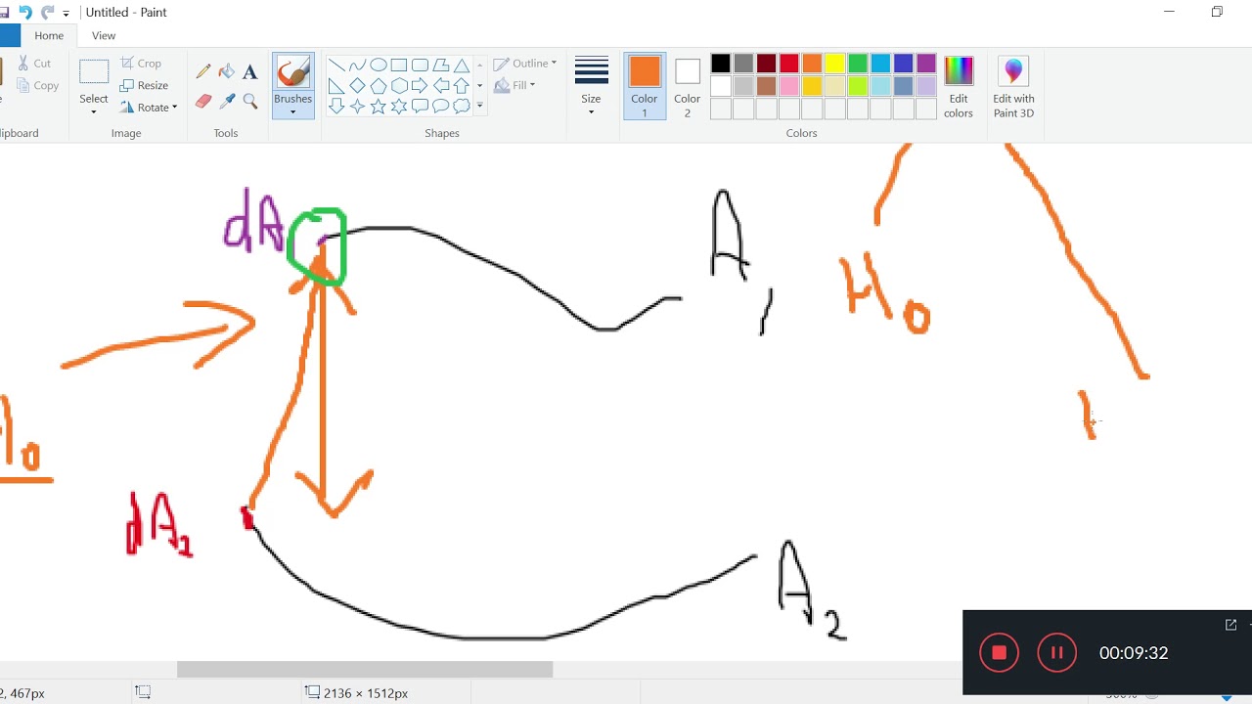1252x704 pixels.
Task: Choose the Six-point star shape
Action: point(399,106)
